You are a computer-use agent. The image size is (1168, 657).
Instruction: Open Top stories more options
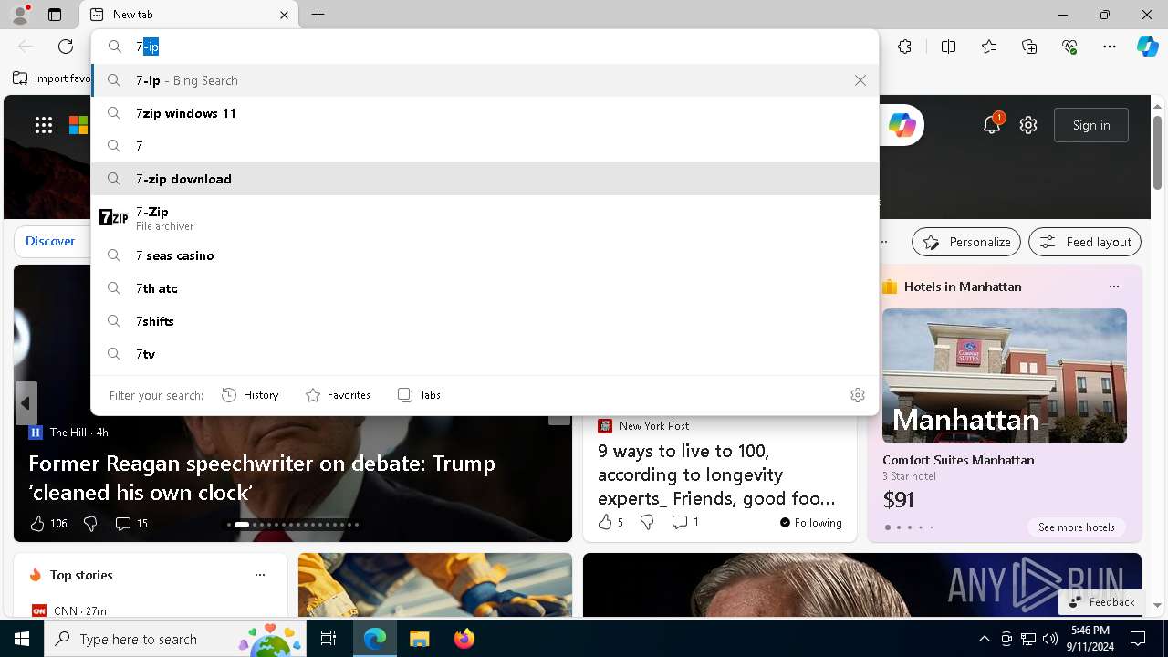[260, 575]
